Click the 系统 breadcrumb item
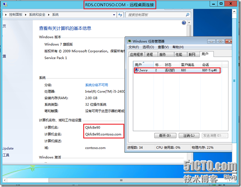This screenshot has width=241, height=187. [55, 15]
